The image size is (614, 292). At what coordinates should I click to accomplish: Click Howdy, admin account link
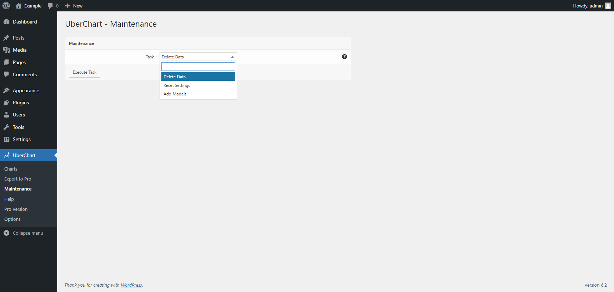(x=588, y=6)
